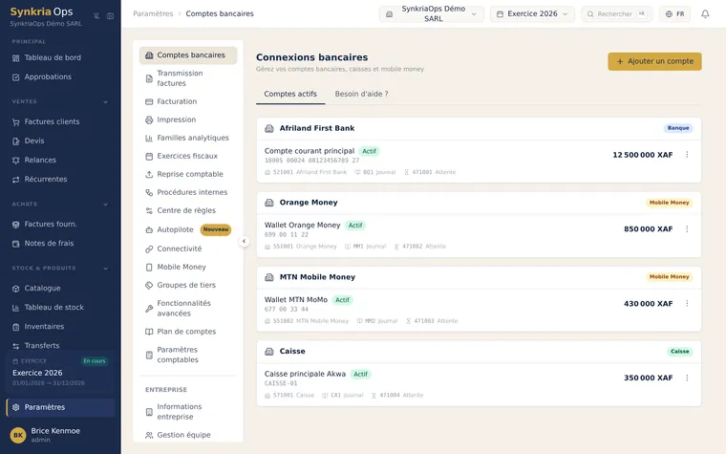Open Facturation settings
Viewport: 726px width, 454px height.
click(188, 101)
